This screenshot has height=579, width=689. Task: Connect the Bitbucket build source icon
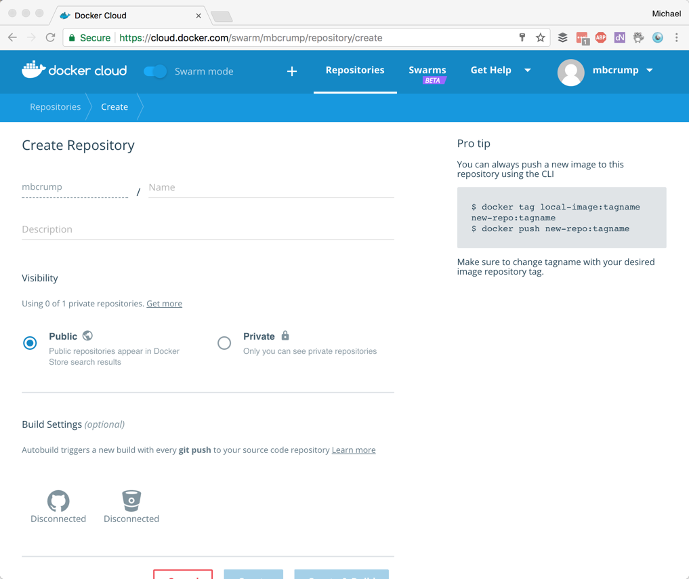pyautogui.click(x=131, y=501)
